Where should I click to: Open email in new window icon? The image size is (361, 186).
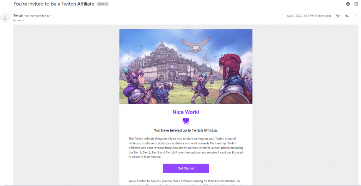tap(356, 4)
